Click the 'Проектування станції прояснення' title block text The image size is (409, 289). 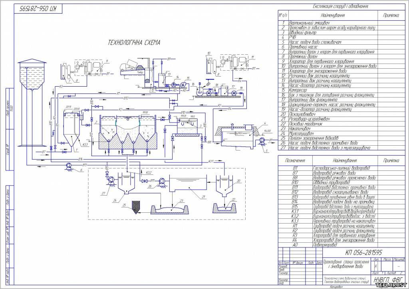pyautogui.click(x=346, y=261)
